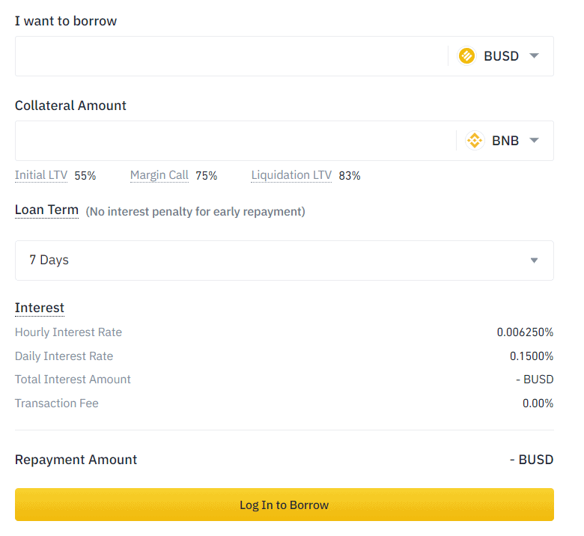The width and height of the screenshot is (584, 536).
Task: Click the BUSD coin icon
Action: click(x=466, y=56)
